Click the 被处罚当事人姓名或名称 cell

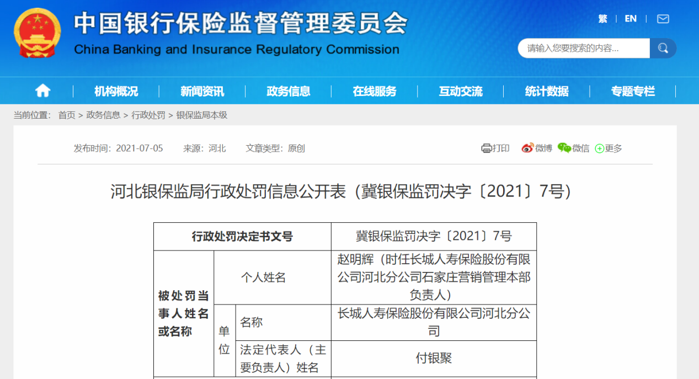tap(184, 314)
